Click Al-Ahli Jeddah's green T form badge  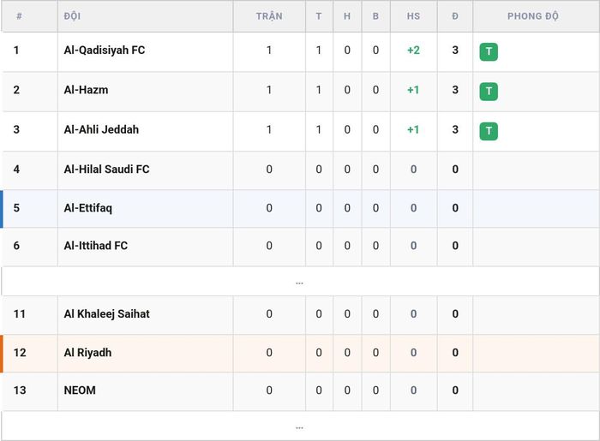489,131
